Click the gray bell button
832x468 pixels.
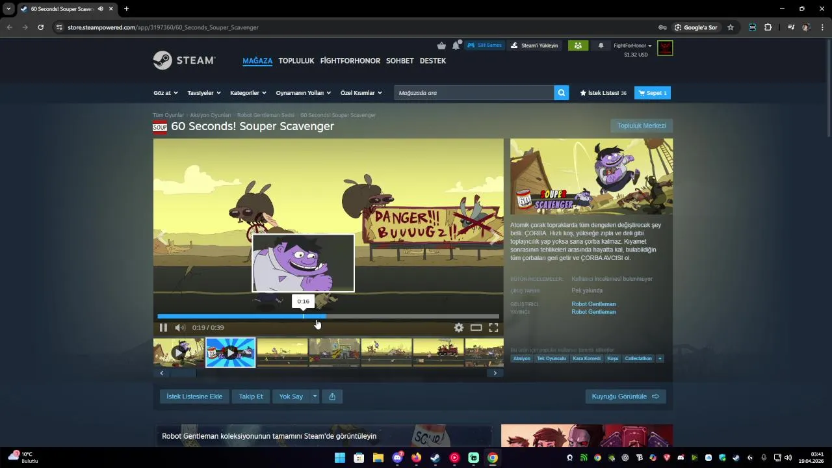click(x=601, y=45)
